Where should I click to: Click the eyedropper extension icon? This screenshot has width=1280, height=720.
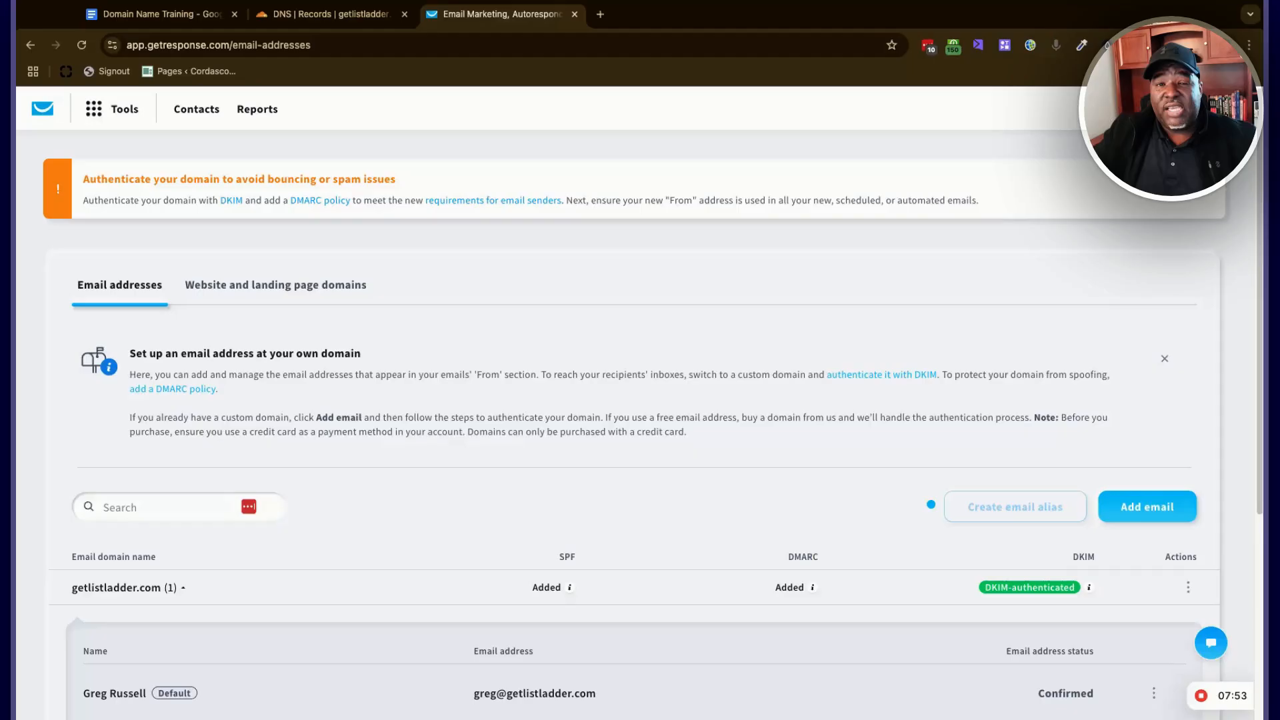[x=1081, y=45]
